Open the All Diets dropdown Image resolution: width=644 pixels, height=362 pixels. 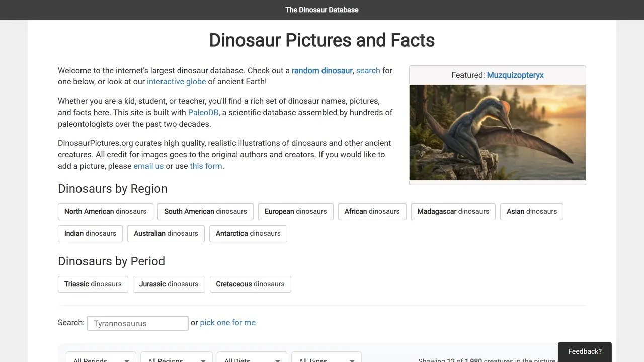point(252,357)
